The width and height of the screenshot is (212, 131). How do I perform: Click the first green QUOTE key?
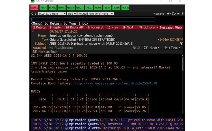pyautogui.click(x=71, y=8)
